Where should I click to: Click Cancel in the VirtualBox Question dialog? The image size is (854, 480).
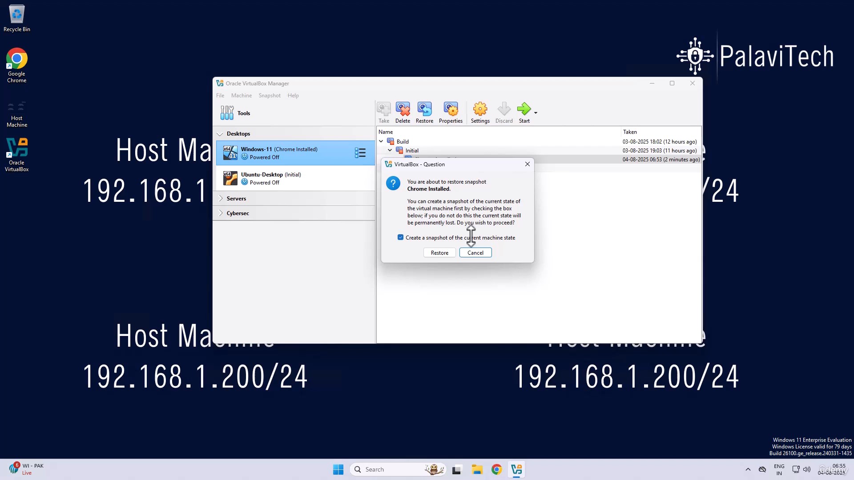tap(475, 253)
